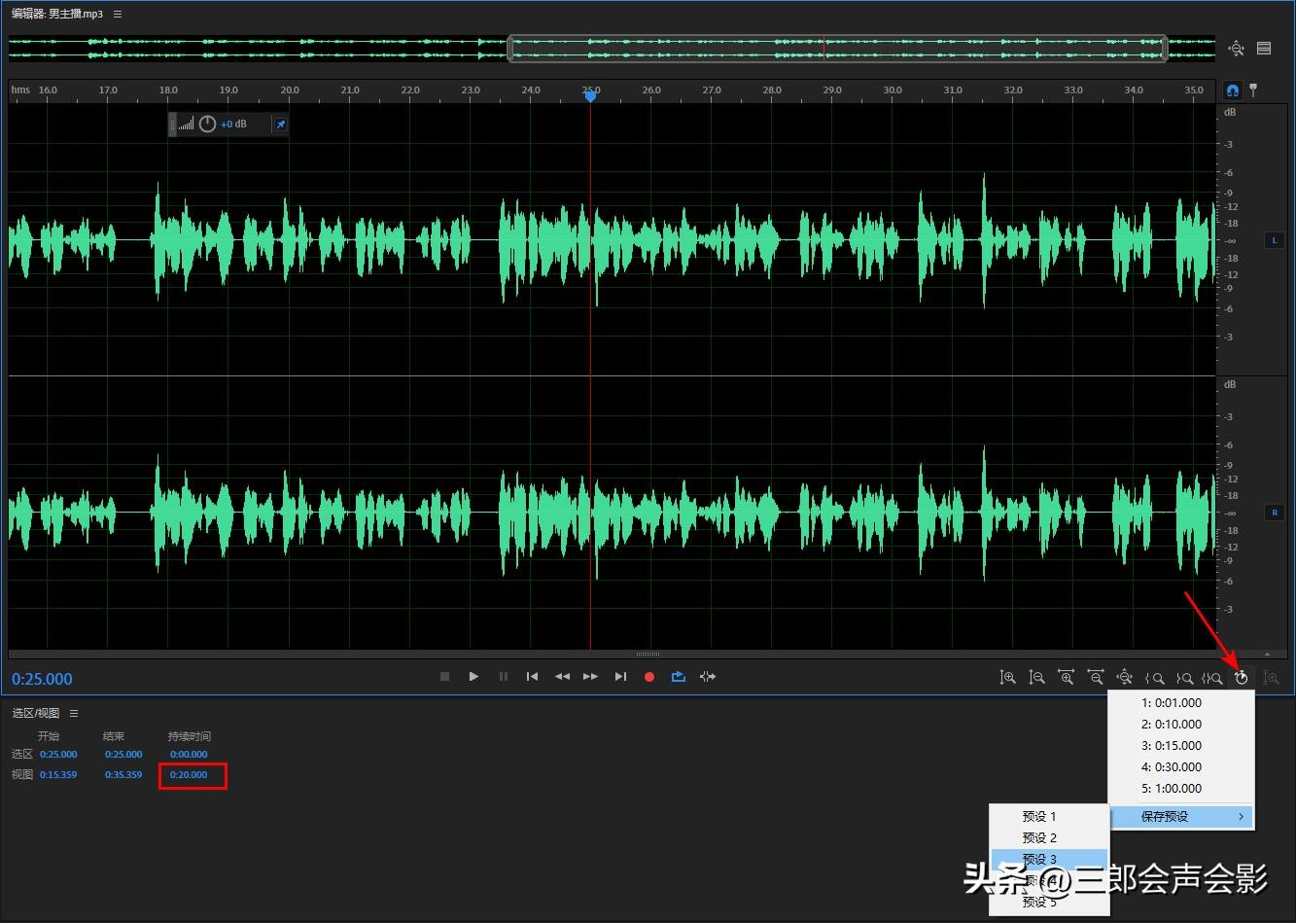Click the Play button in transport controls
1296x923 pixels.
473,677
